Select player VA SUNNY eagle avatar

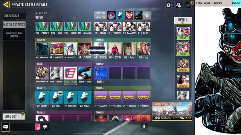click(x=42, y=97)
